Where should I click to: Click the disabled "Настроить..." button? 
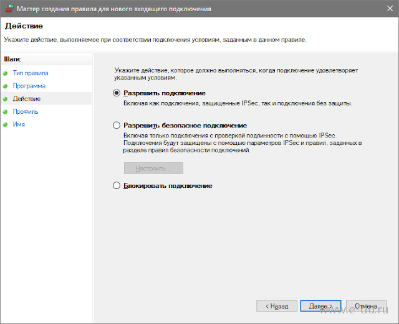click(153, 169)
